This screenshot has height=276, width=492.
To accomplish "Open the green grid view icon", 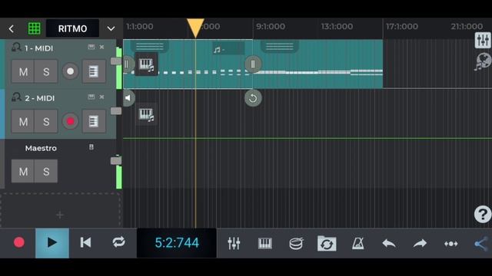I will pos(34,28).
